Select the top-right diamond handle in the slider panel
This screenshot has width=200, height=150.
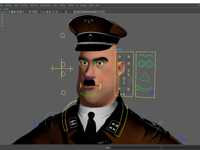[x=129, y=57]
